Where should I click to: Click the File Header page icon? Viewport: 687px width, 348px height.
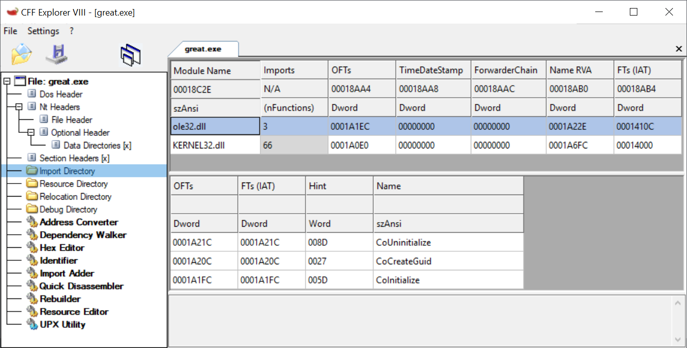(x=44, y=119)
